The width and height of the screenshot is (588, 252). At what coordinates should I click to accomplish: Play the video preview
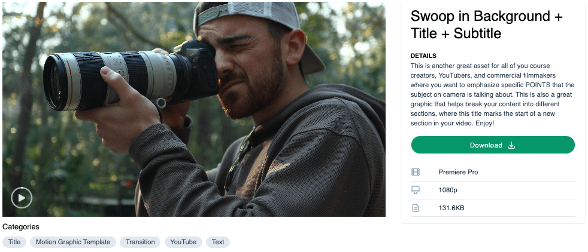pyautogui.click(x=22, y=198)
